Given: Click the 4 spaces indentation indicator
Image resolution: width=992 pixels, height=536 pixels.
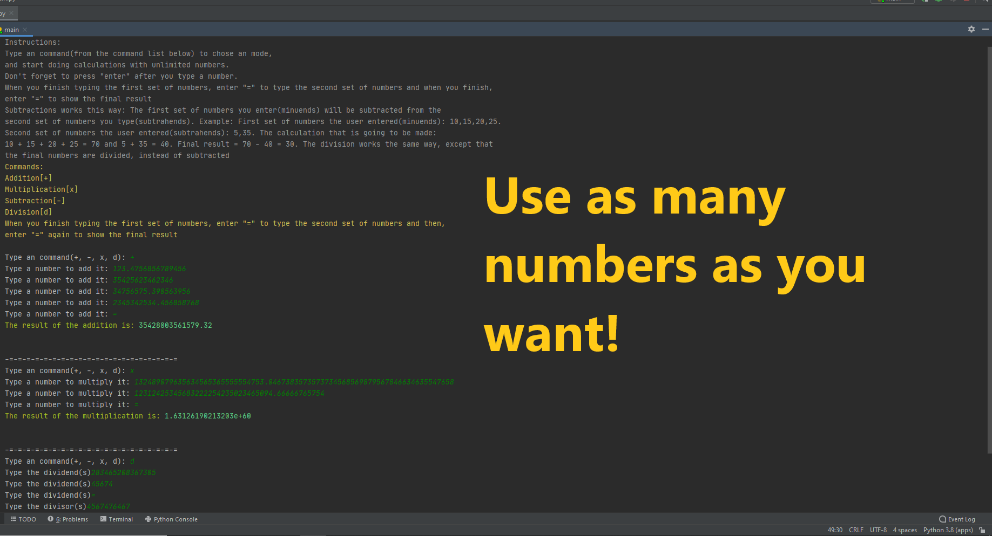Looking at the screenshot, I should coord(905,530).
